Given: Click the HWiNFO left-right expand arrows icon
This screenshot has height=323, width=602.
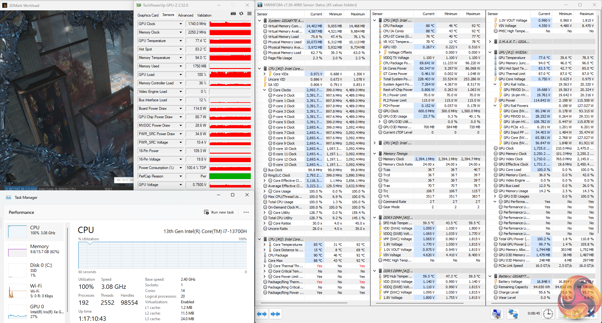Looking at the screenshot, I should [262, 314].
